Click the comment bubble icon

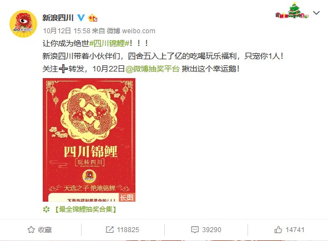(x=195, y=230)
